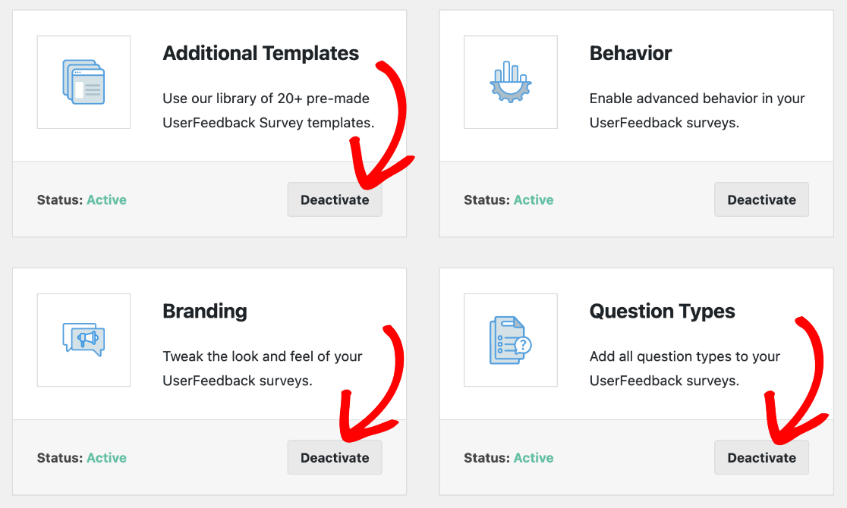The image size is (847, 508).
Task: Click the Branding megaphone icon
Action: point(83,340)
